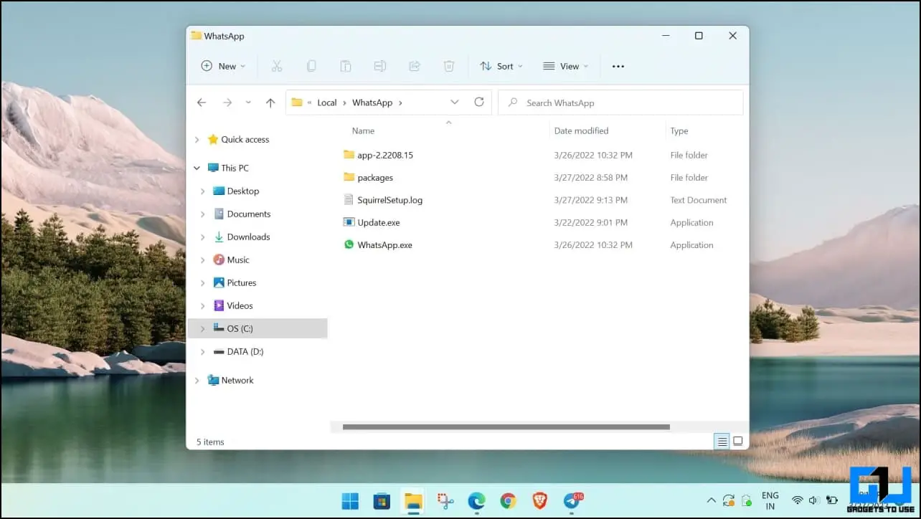Image resolution: width=921 pixels, height=519 pixels.
Task: Expand Music tree node
Action: click(x=203, y=260)
